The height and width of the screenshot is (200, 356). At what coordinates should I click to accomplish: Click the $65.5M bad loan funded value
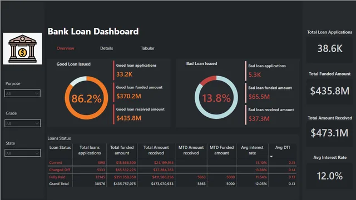(259, 97)
